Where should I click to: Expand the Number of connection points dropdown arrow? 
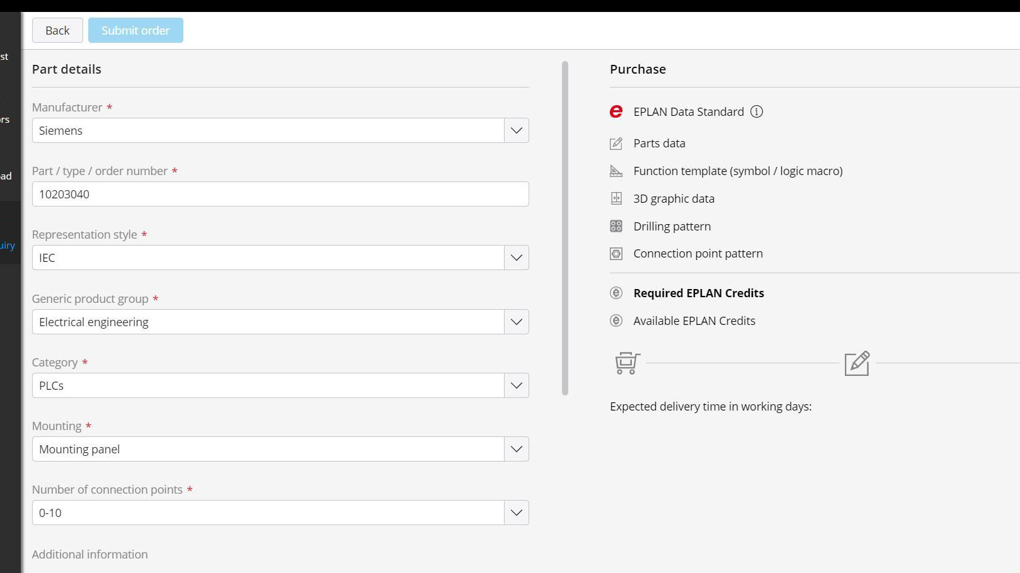click(x=517, y=513)
